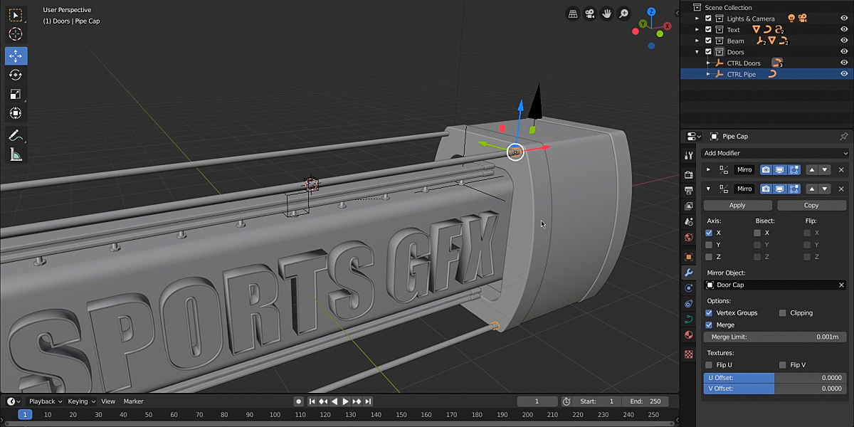
Task: Enable the Y axis mirror checkbox
Action: tap(708, 245)
